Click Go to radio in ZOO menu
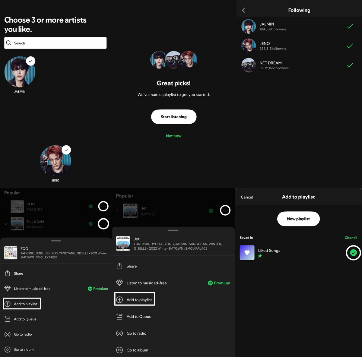 pyautogui.click(x=23, y=334)
